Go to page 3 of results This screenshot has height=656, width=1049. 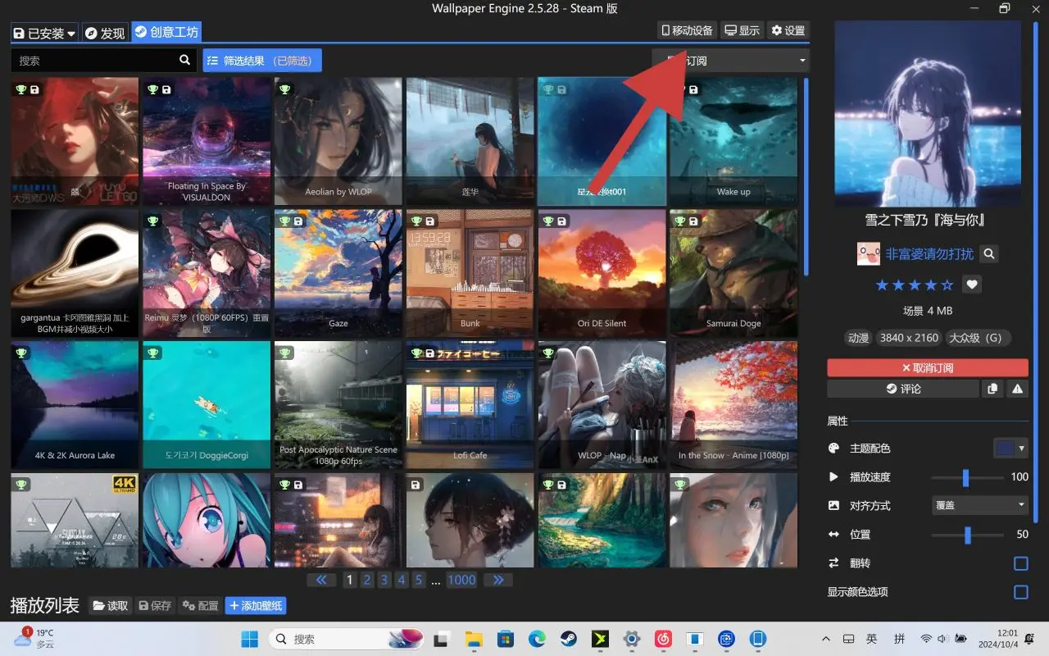pyautogui.click(x=384, y=580)
